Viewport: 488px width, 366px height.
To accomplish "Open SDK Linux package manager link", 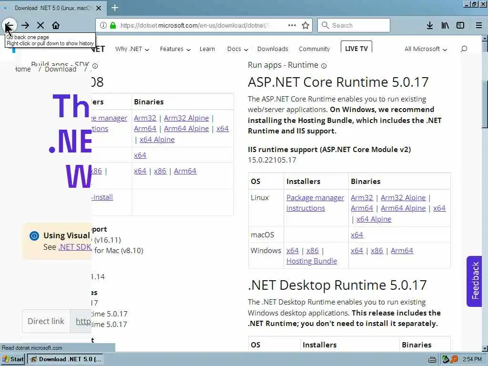I will point(109,123).
